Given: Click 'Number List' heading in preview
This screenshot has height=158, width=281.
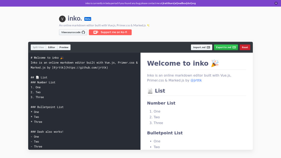Looking at the screenshot, I should click(161, 103).
